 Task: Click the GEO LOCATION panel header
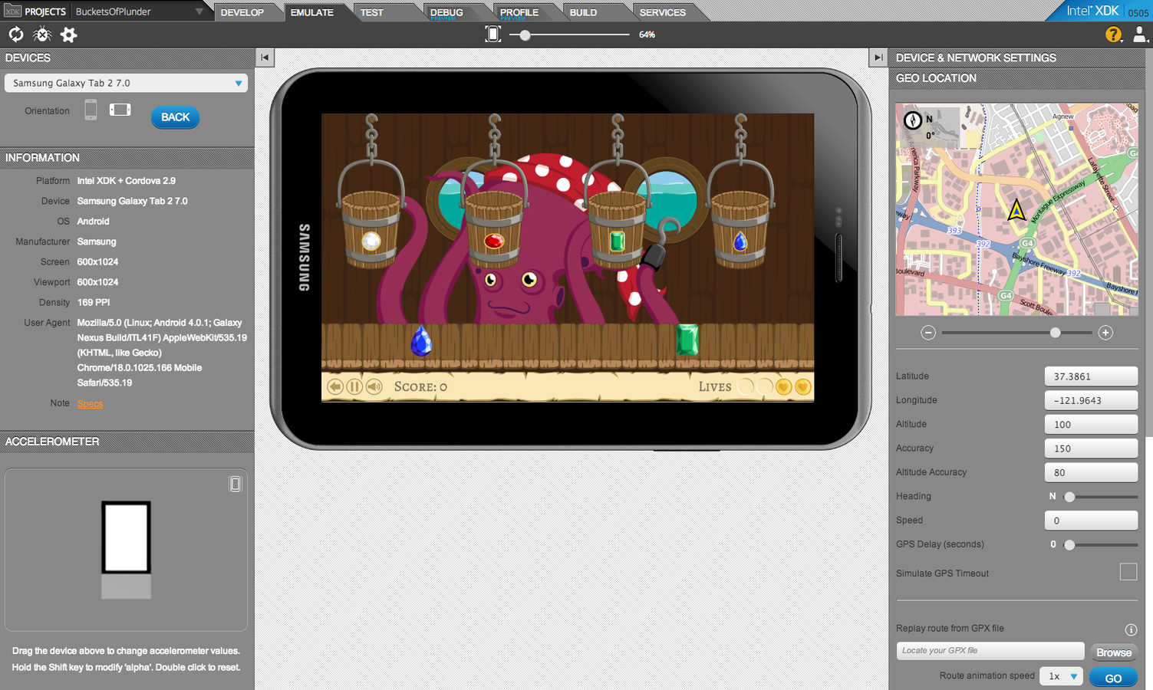[x=1016, y=78]
